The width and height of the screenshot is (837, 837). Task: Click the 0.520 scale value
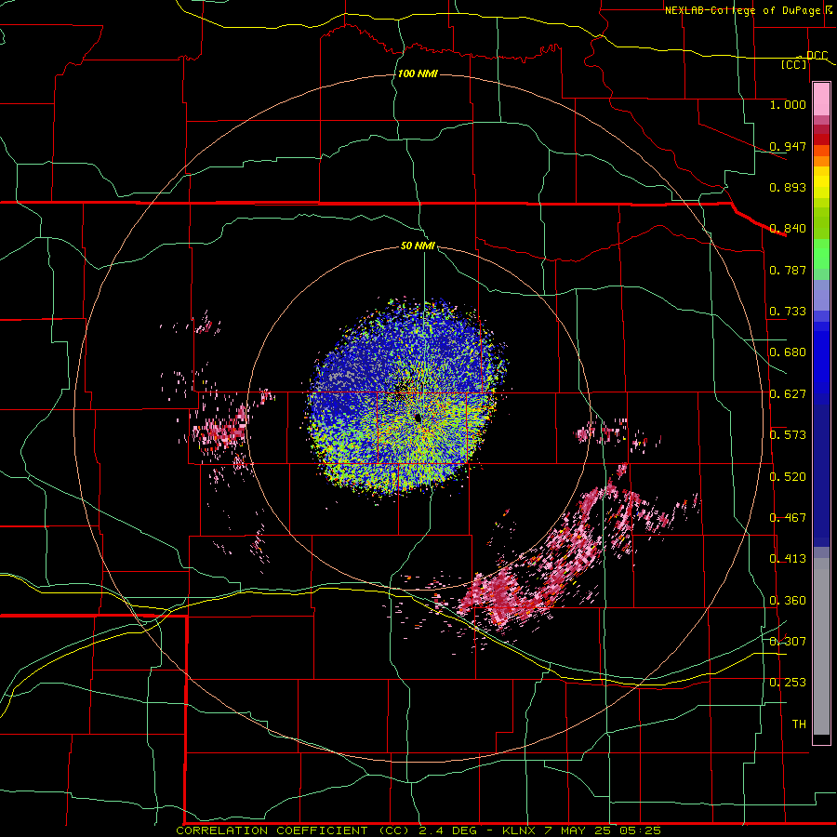[788, 477]
